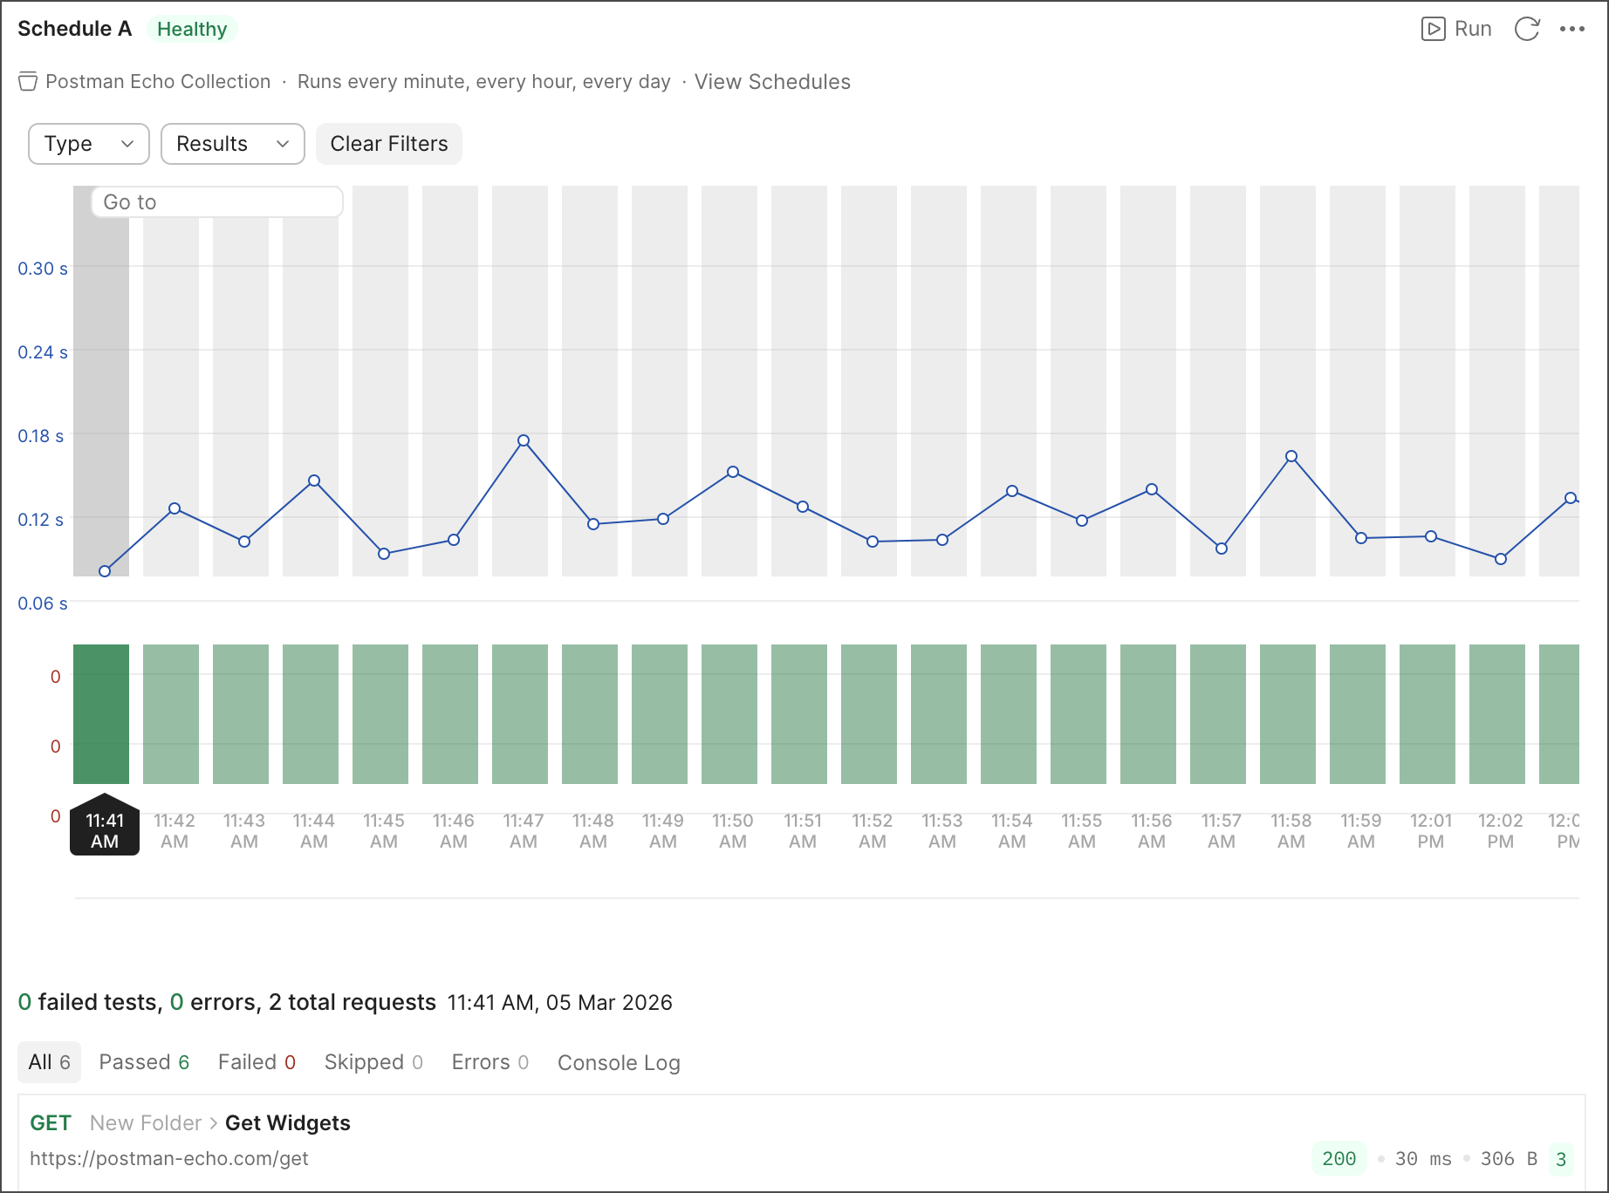Viewport: 1609px width, 1193px height.
Task: Select the Errors tab
Action: point(488,1062)
